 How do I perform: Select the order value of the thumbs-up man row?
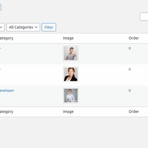pyautogui.click(x=130, y=48)
